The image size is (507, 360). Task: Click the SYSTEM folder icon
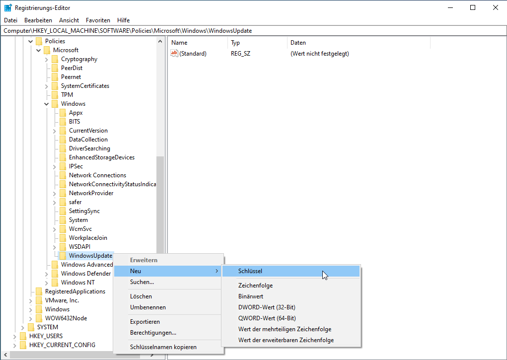coord(31,327)
